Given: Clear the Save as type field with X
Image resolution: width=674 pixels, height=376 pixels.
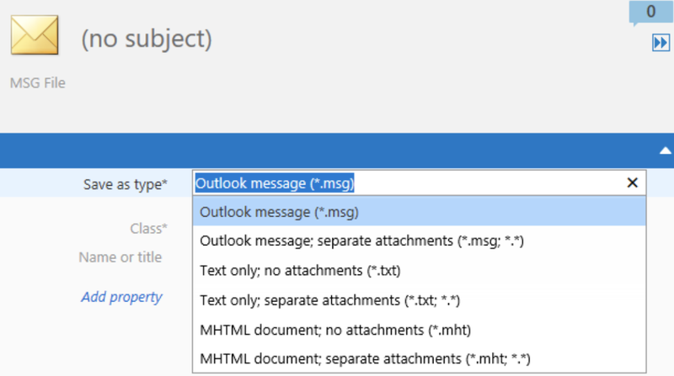Looking at the screenshot, I should (x=633, y=183).
